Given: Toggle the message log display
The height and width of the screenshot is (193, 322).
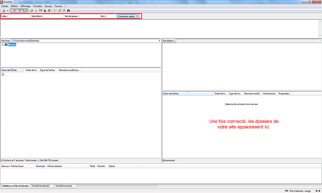Looking at the screenshot, I should click(x=13, y=11).
